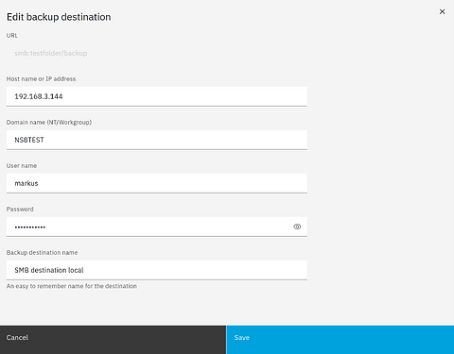This screenshot has height=354, width=454.
Task: Edit the Backup destination name field
Action: pos(157,270)
